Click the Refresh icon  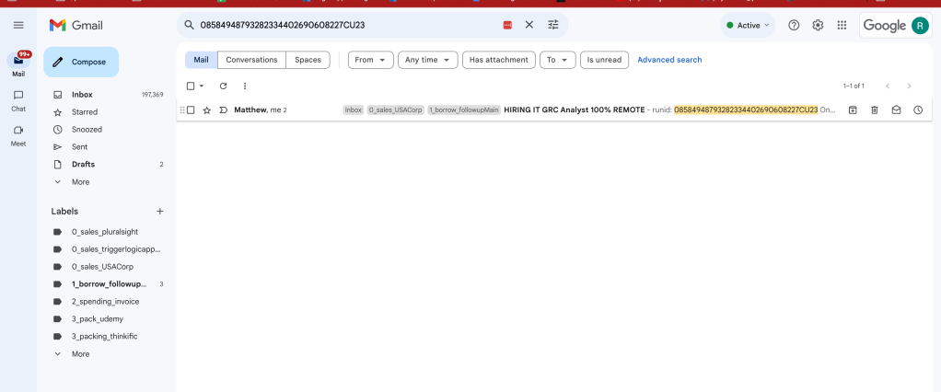[223, 86]
